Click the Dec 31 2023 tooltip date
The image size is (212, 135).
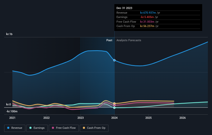tap(124, 8)
